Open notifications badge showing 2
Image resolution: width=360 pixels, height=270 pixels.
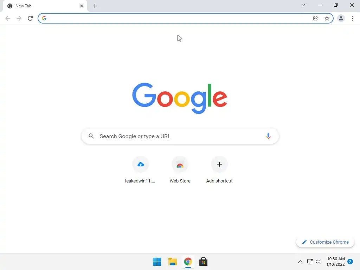pyautogui.click(x=350, y=262)
